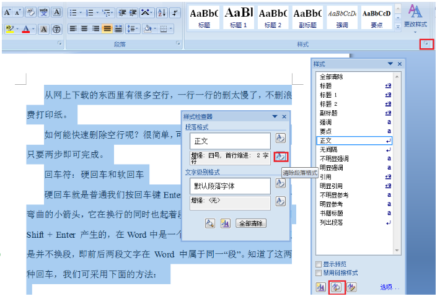Align text left
The image size is (440, 299).
point(73,29)
